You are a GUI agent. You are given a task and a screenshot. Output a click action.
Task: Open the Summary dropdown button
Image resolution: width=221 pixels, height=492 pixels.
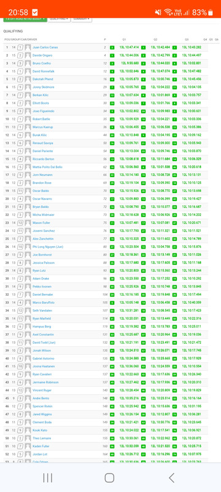(82, 20)
